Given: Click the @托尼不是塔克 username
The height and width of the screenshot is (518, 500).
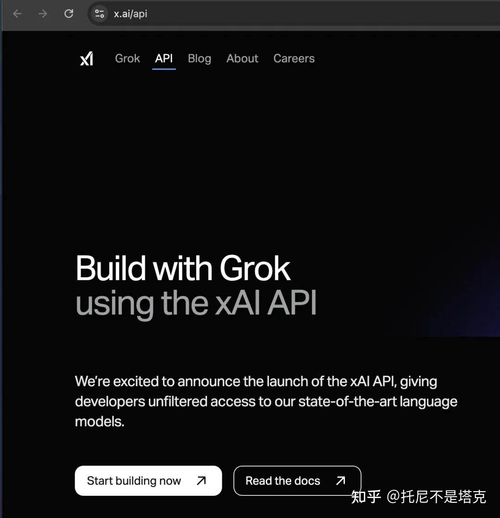Looking at the screenshot, I should pyautogui.click(x=436, y=497).
